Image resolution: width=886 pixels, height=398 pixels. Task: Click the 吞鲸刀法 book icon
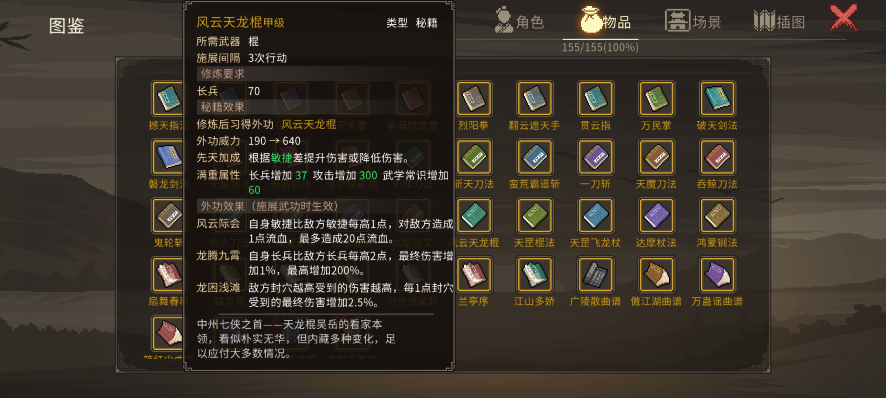[717, 157]
